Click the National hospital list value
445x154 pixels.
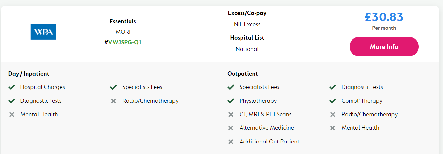pyautogui.click(x=247, y=49)
